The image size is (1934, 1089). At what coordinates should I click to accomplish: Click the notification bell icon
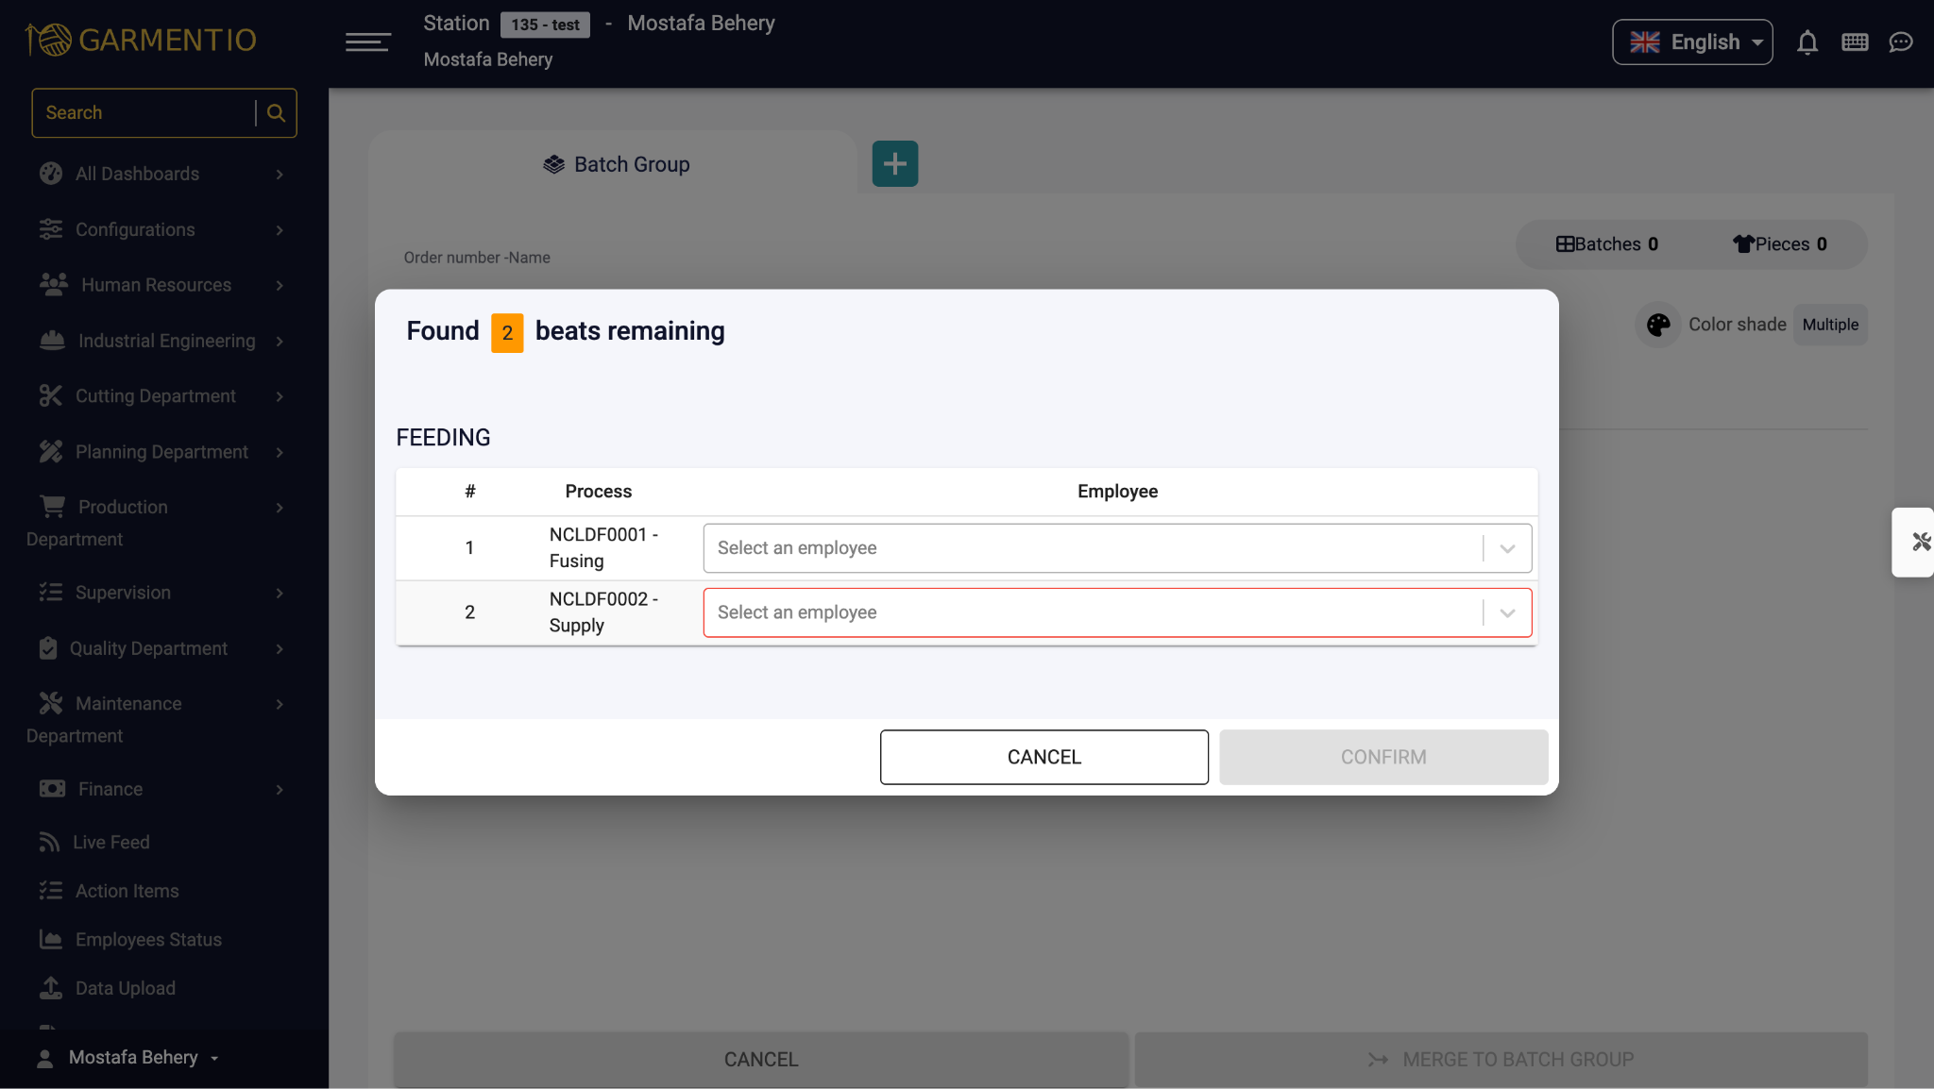tap(1807, 42)
